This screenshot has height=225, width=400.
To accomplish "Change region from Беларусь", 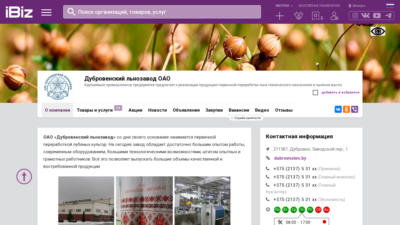I will [x=357, y=6].
